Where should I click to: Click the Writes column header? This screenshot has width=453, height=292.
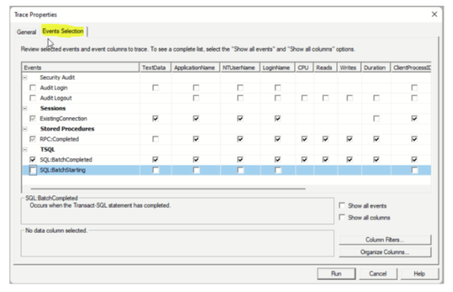pos(348,68)
